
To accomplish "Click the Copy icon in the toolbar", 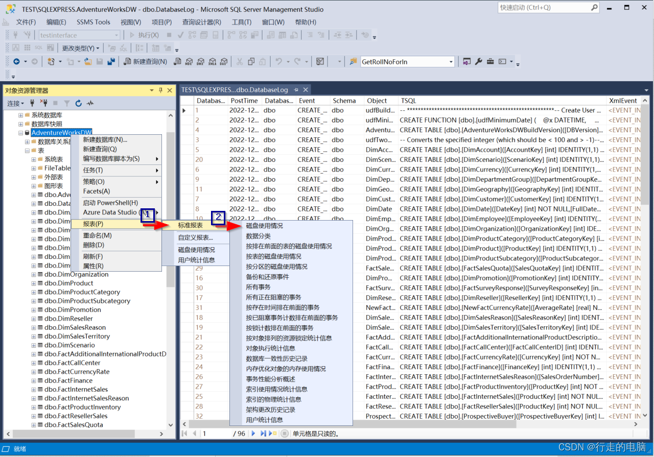I will [251, 62].
